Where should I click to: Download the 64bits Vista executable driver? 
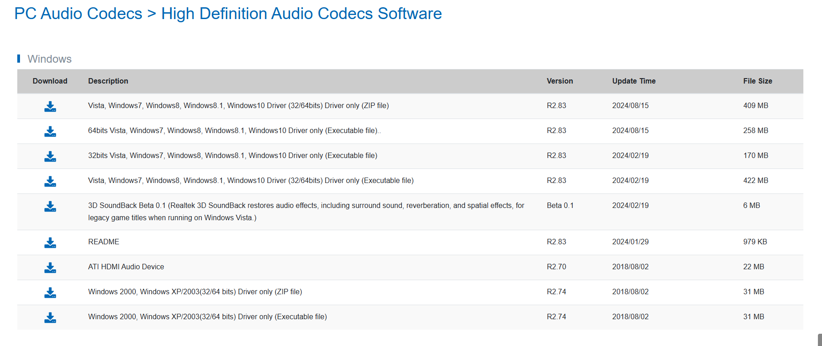[x=50, y=132]
